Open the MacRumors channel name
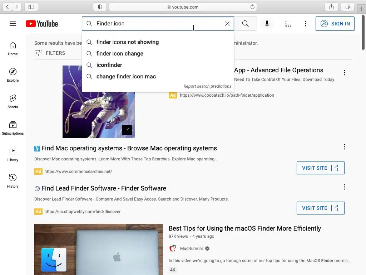The height and width of the screenshot is (275, 366). coord(192,249)
